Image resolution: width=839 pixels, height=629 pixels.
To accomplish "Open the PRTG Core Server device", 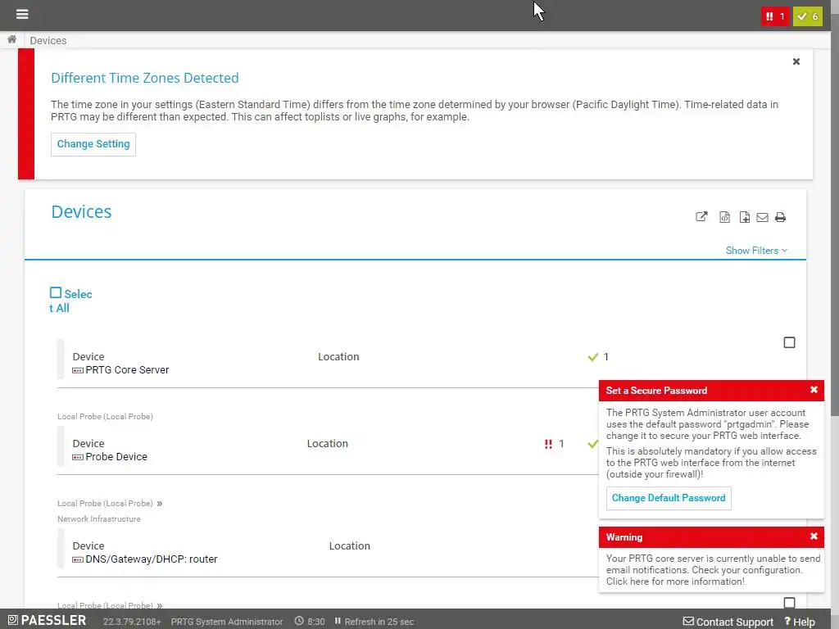I will pos(127,369).
